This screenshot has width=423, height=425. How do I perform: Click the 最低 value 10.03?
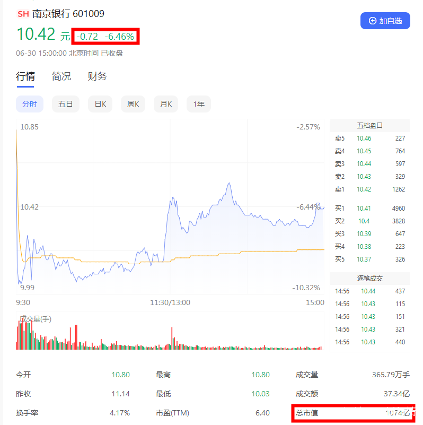[260, 394]
